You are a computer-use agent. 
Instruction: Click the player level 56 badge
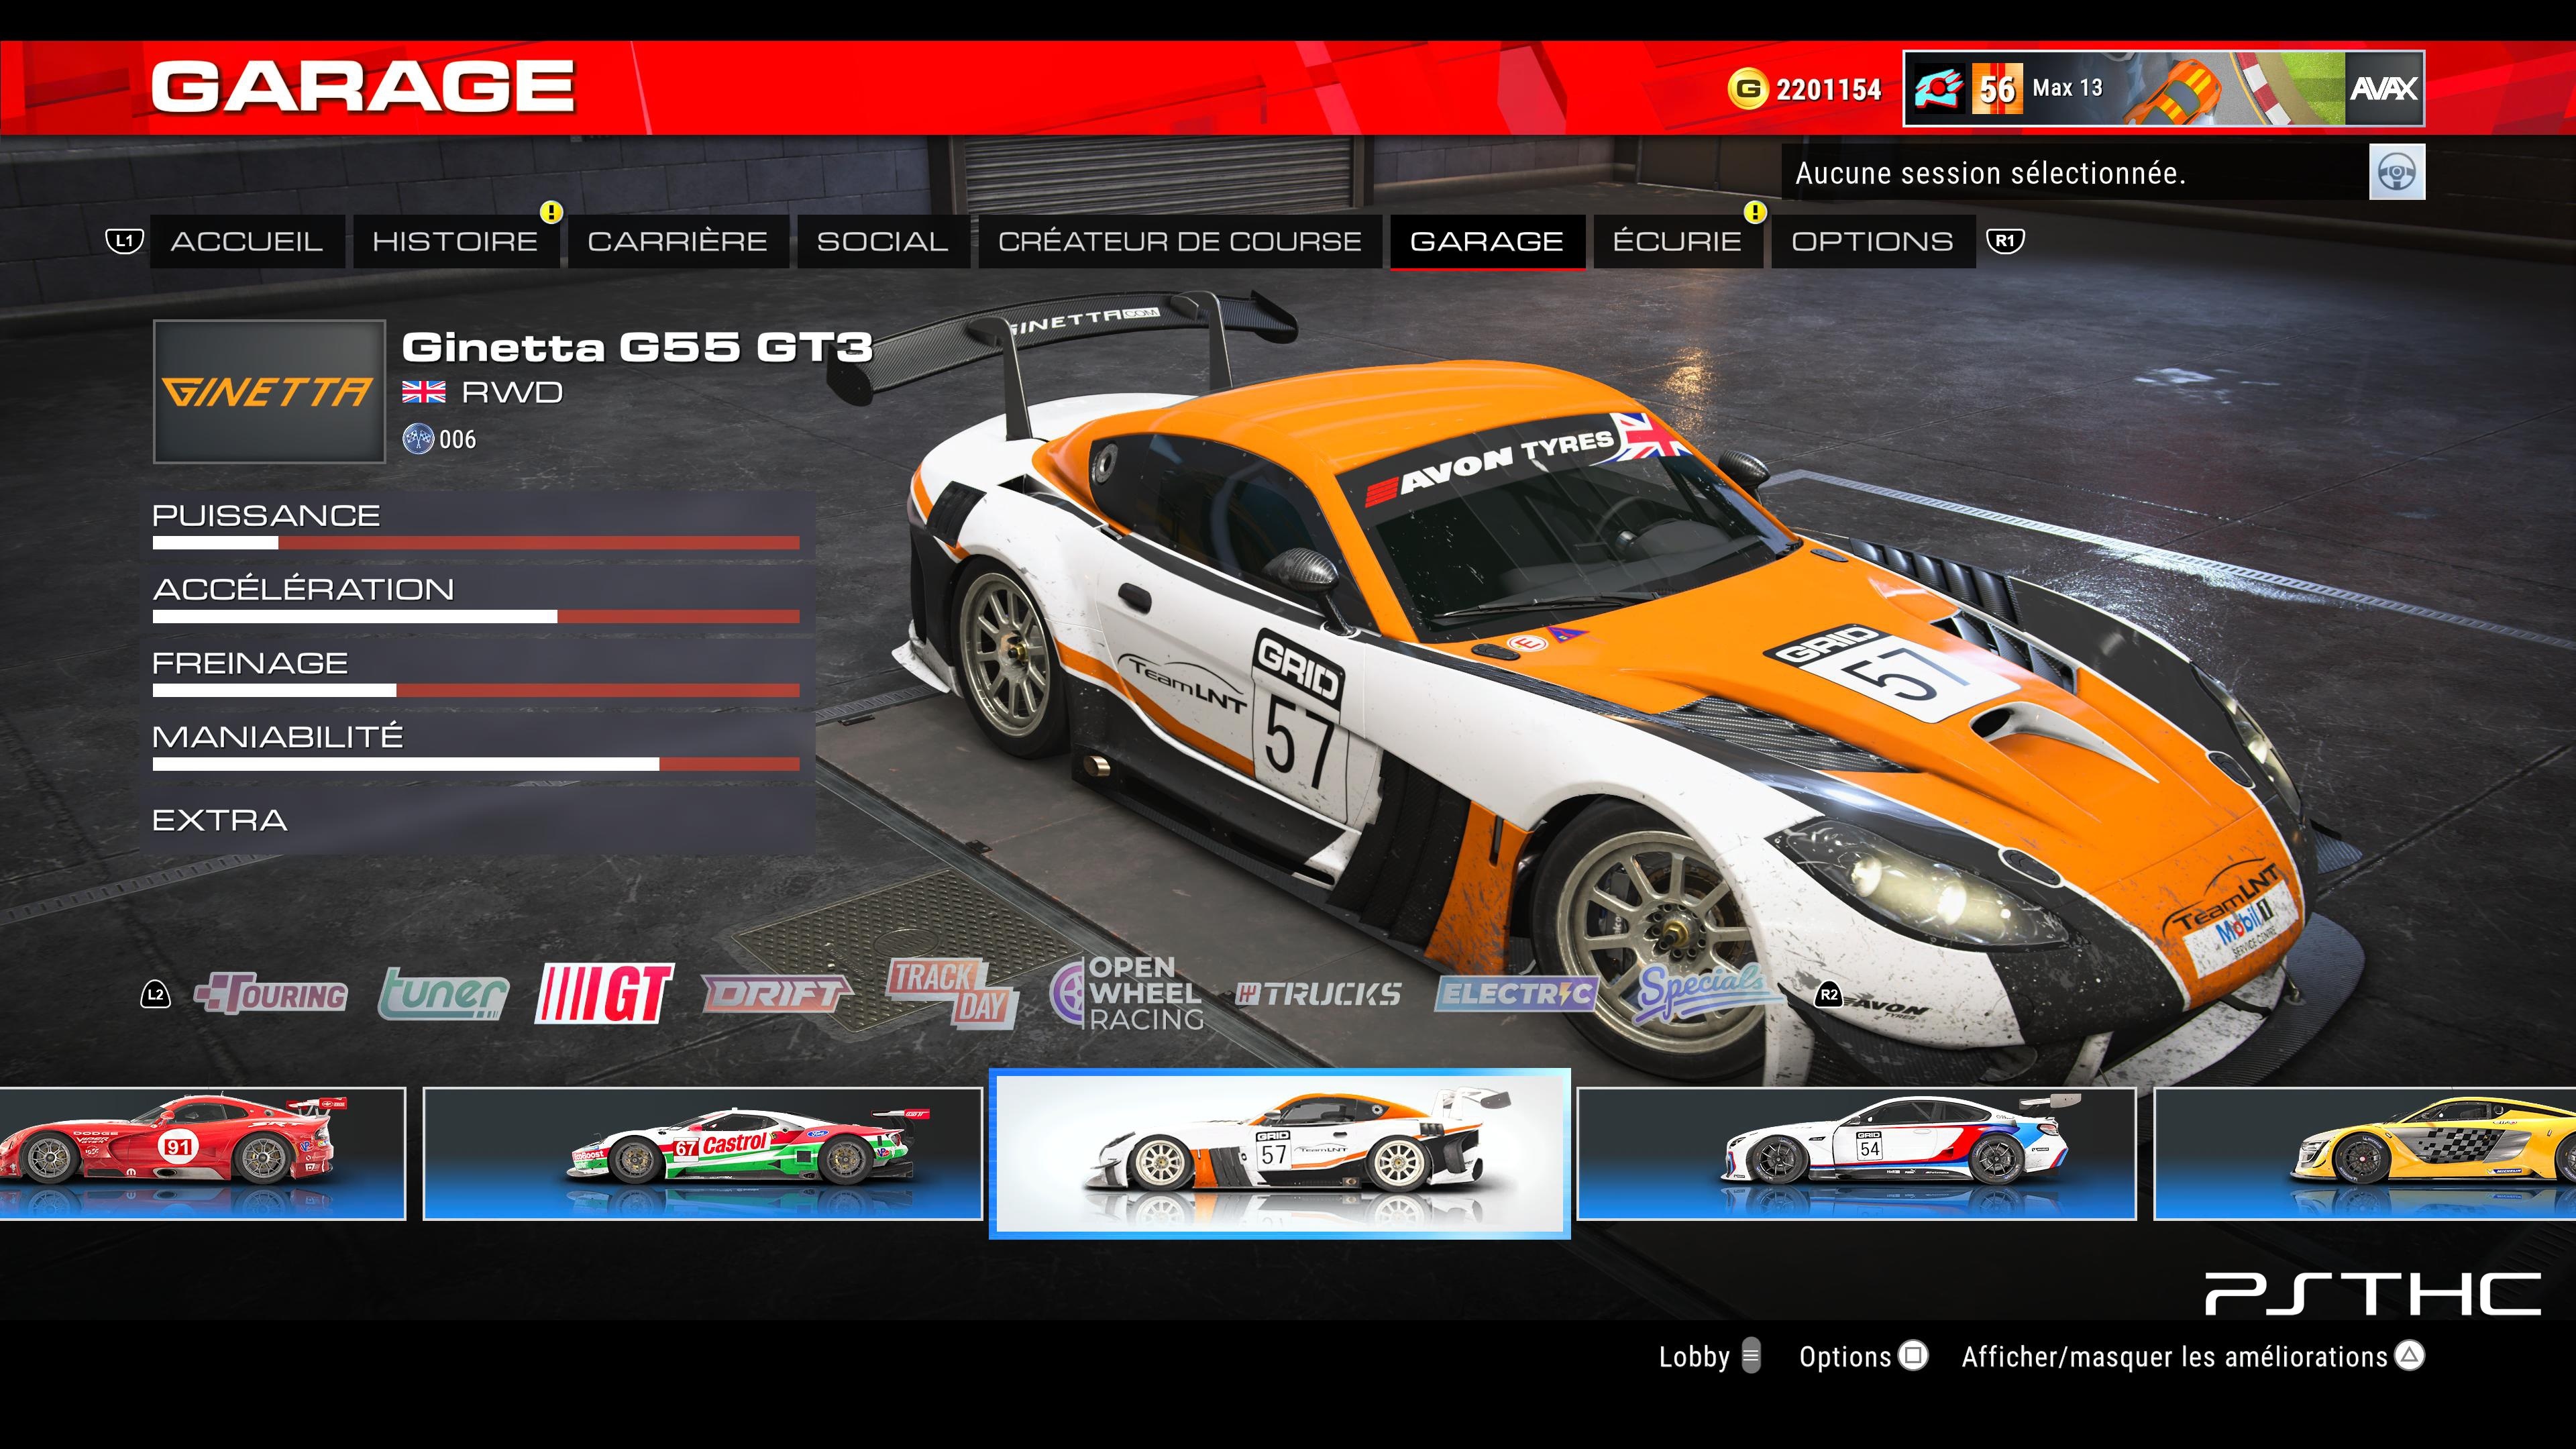click(x=1997, y=89)
